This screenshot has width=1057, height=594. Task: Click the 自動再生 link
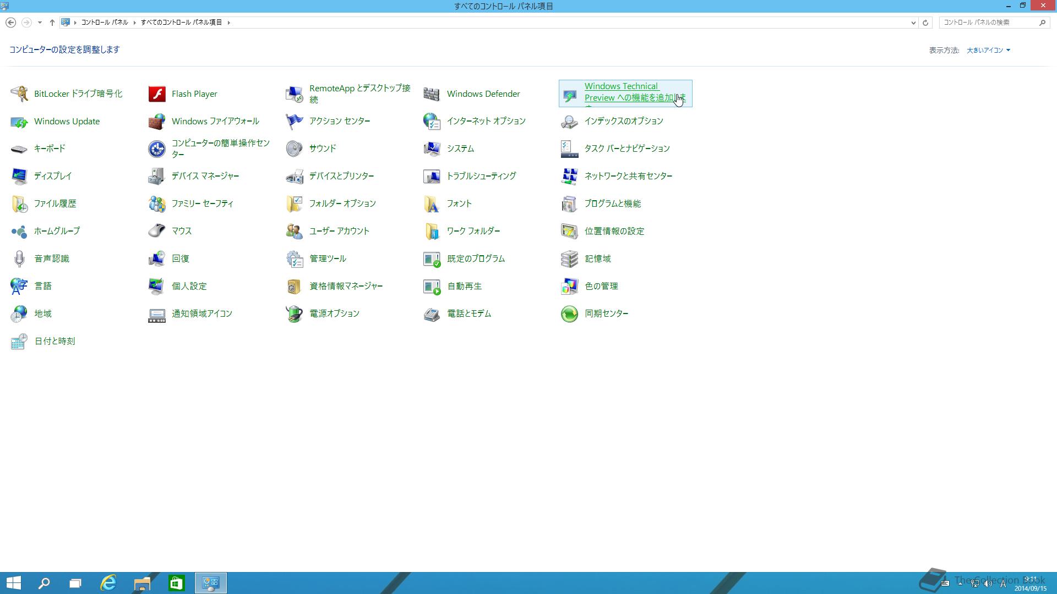click(465, 286)
